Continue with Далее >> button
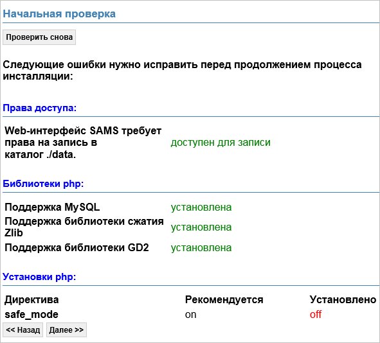Image resolution: width=380 pixels, height=343 pixels. tap(66, 330)
